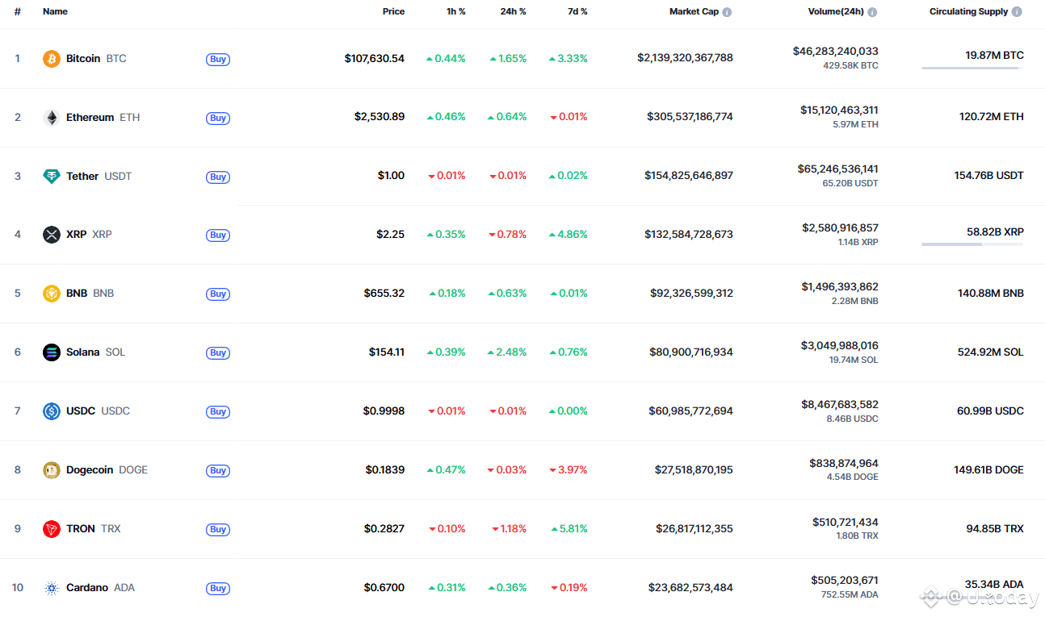Click USDC volume $8,467,683,582
This screenshot has height=617, width=1045.
840,405
